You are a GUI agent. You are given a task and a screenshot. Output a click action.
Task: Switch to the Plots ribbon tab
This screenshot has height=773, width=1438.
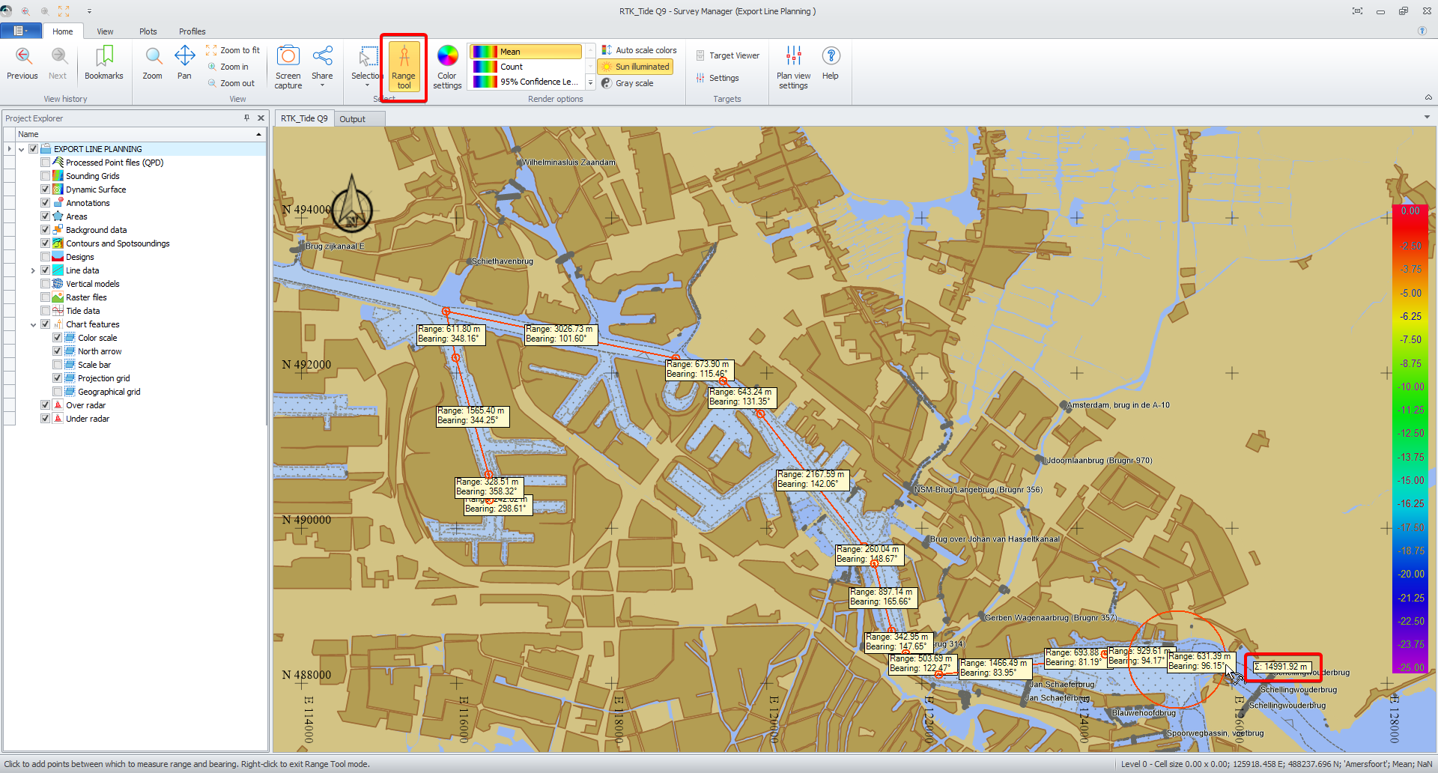pos(148,31)
